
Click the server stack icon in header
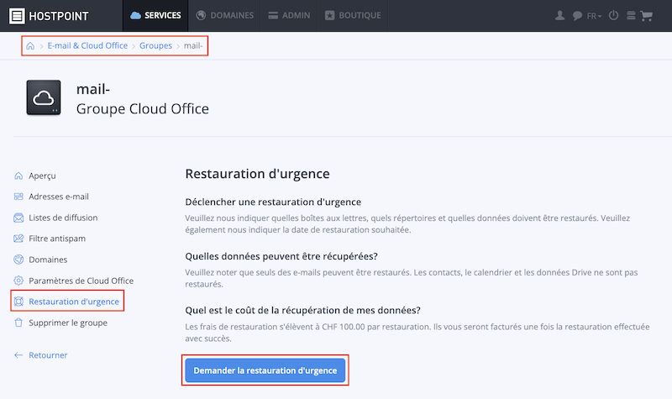click(x=631, y=16)
